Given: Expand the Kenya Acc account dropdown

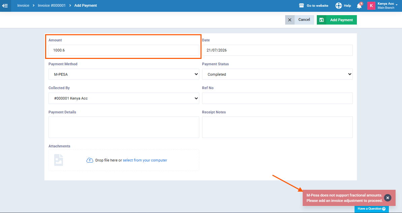Looking at the screenshot, I should tap(397, 5).
